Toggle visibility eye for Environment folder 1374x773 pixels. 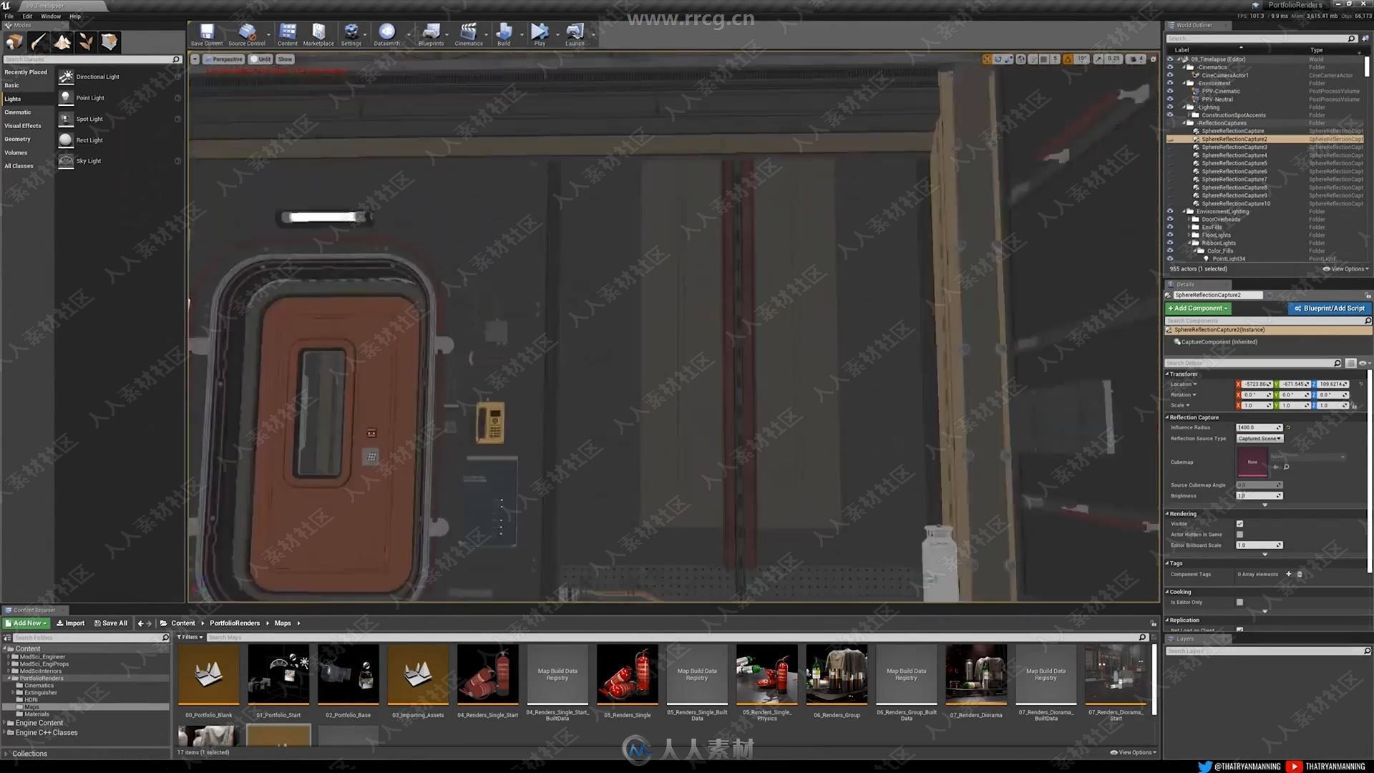pyautogui.click(x=1170, y=83)
